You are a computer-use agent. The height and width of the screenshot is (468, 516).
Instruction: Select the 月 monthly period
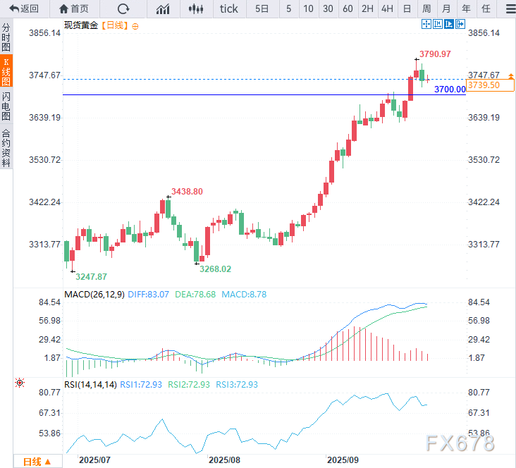tap(446, 8)
